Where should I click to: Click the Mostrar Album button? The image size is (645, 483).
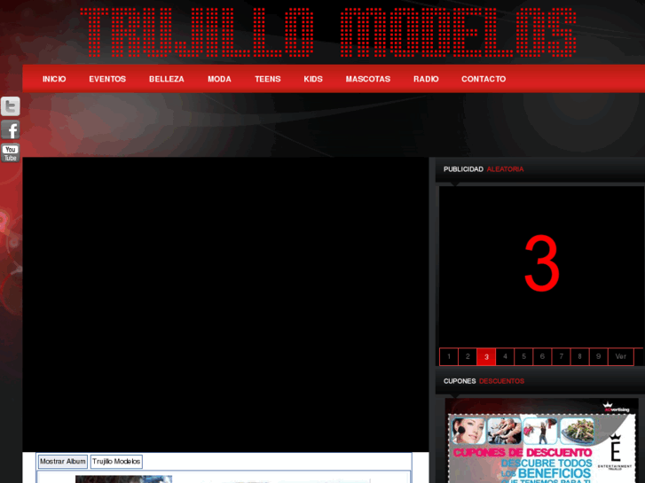(62, 462)
